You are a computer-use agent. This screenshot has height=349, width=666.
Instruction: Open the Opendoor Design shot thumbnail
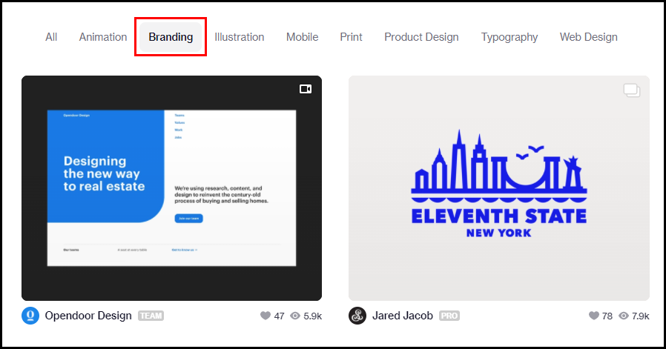pos(171,188)
